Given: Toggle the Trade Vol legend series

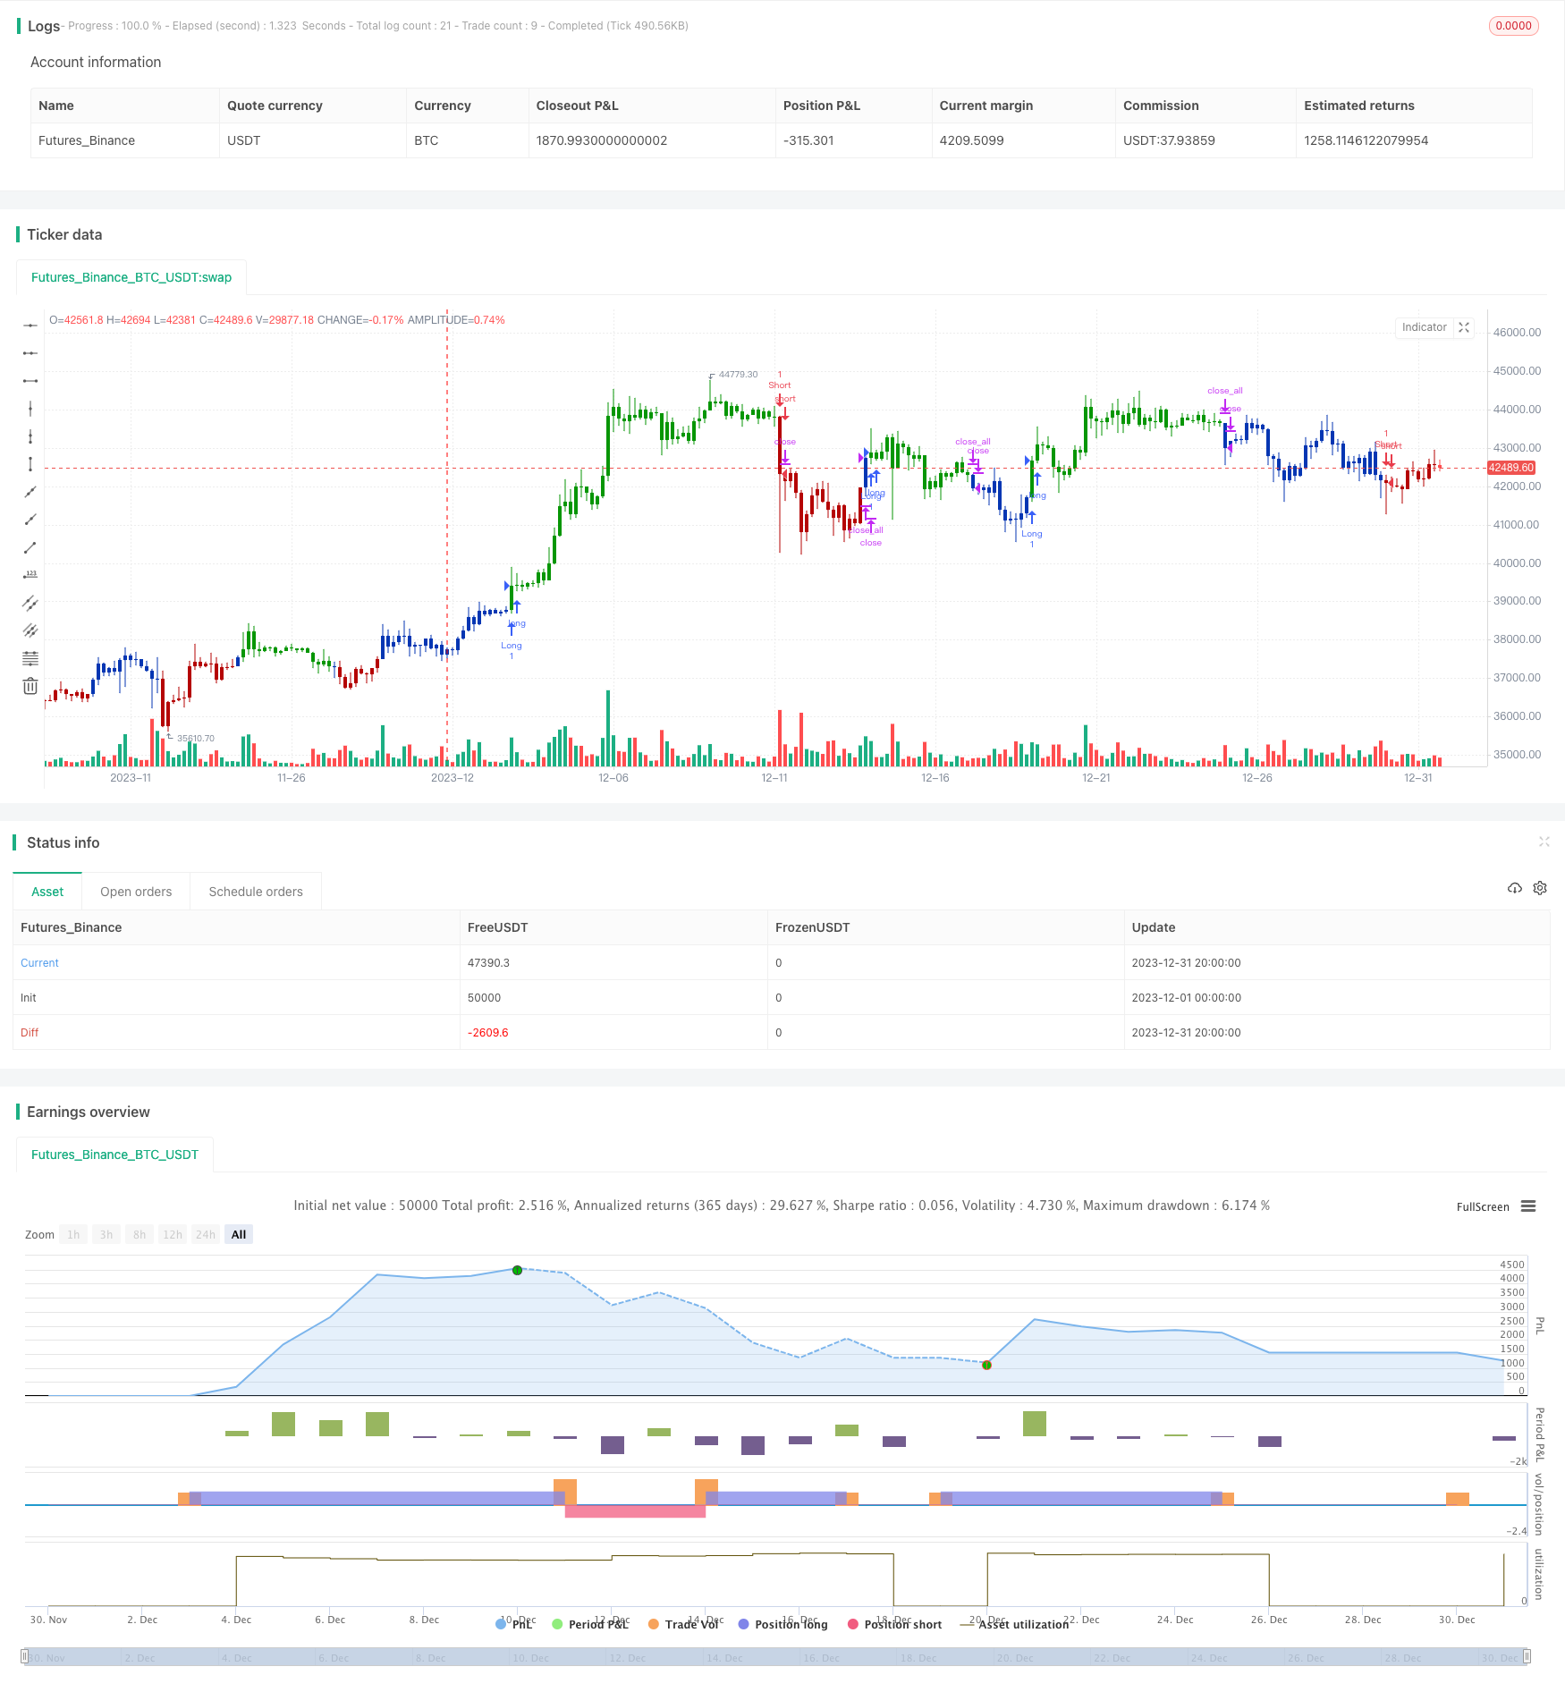Looking at the screenshot, I should [684, 1624].
